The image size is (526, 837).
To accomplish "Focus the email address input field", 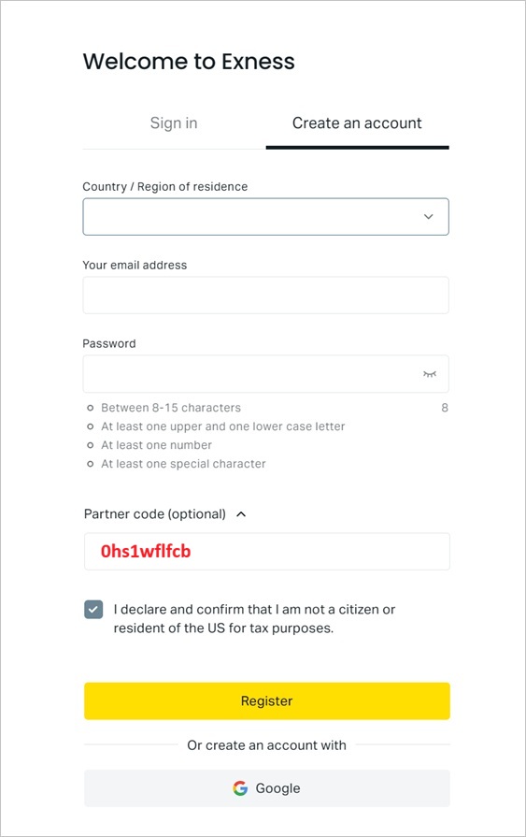I will [265, 296].
